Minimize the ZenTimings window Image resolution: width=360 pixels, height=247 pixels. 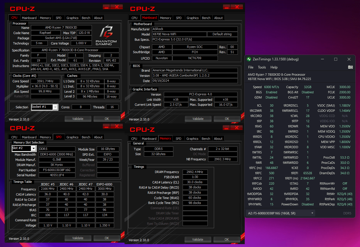coord(322,59)
